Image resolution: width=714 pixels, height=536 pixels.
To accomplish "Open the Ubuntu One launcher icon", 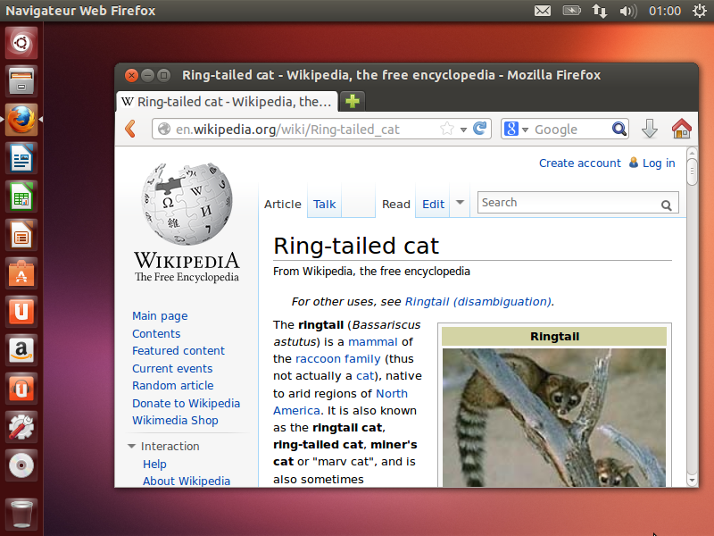I will click(21, 312).
